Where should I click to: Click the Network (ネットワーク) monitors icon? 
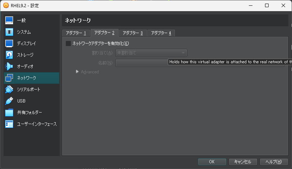click(9, 78)
